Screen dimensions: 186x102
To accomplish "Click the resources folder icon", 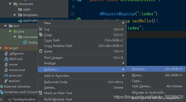I will point(15,4).
